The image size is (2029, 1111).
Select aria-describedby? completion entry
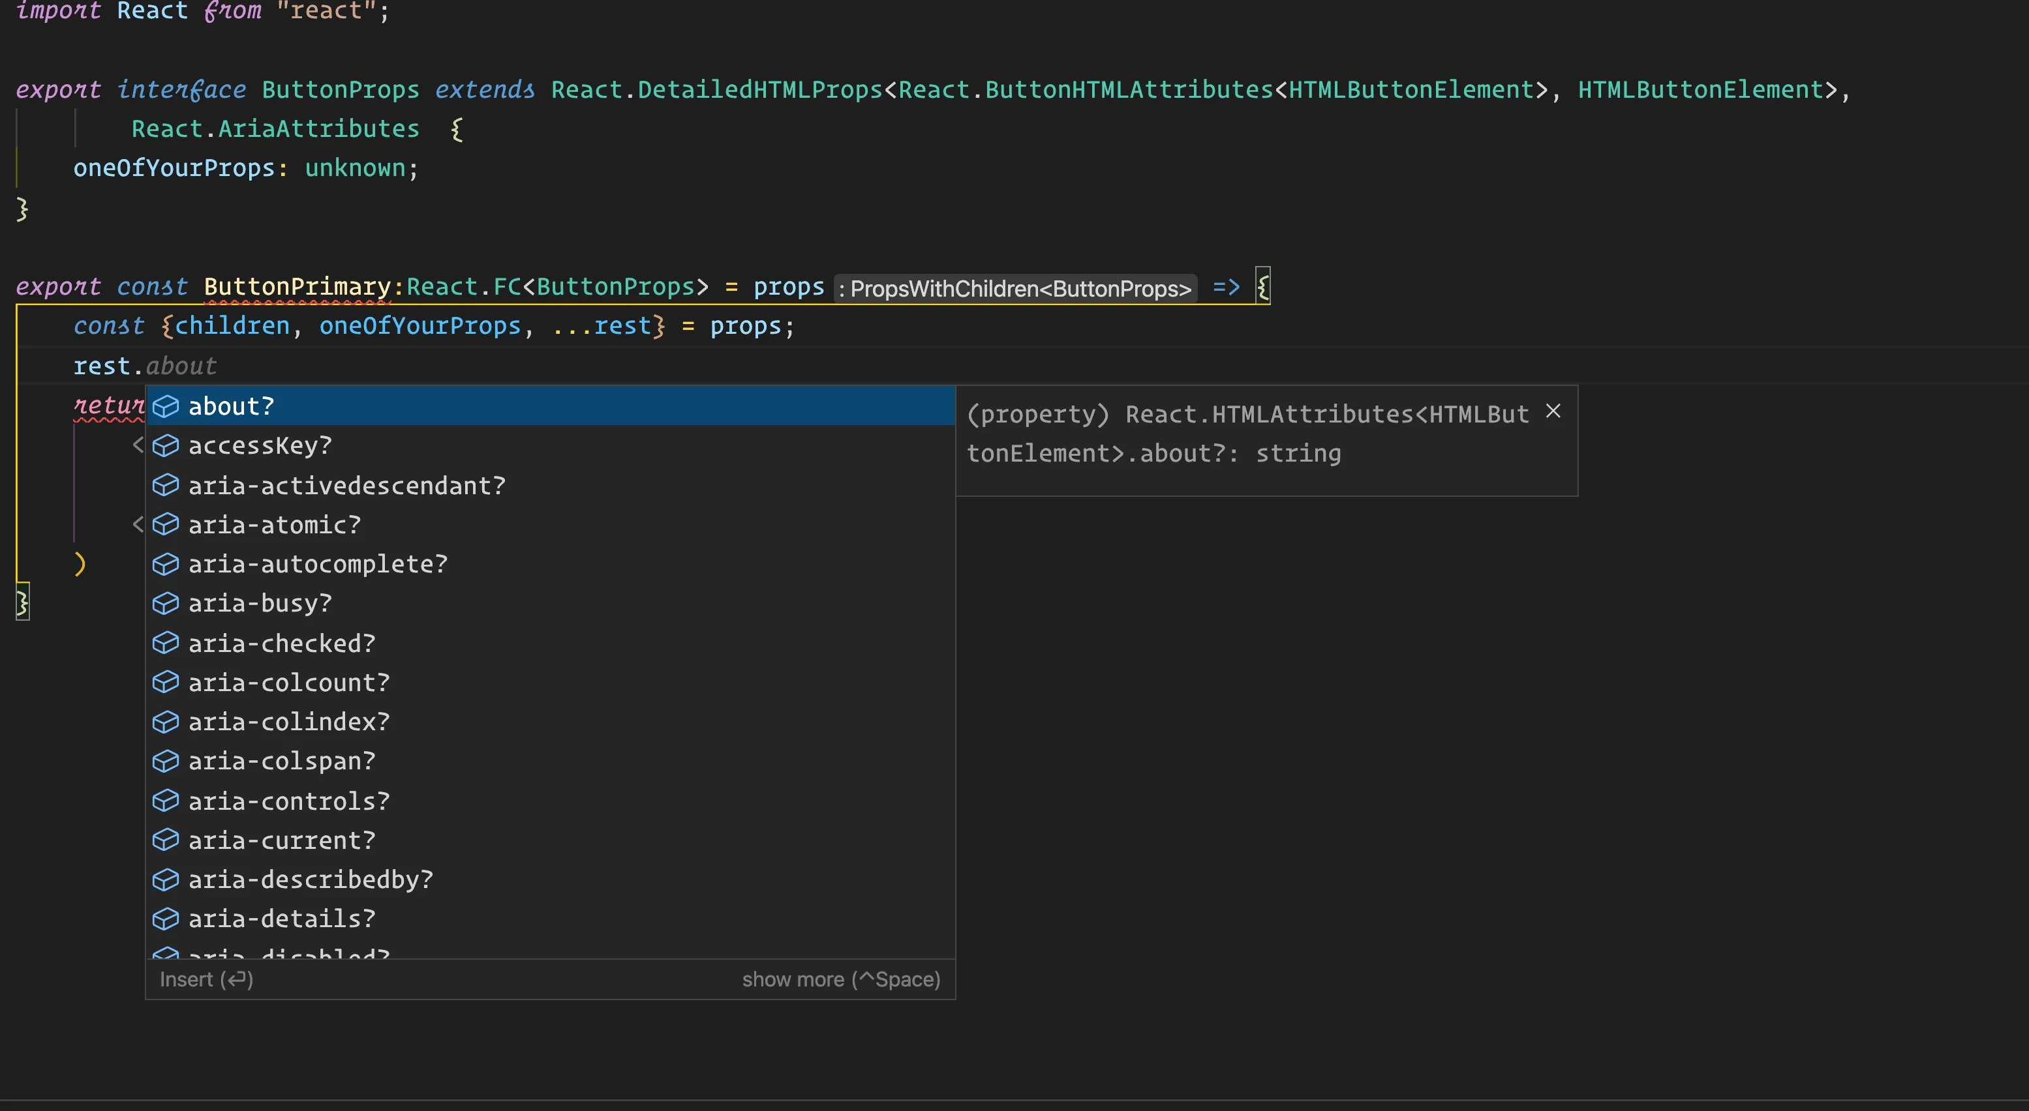pos(311,880)
